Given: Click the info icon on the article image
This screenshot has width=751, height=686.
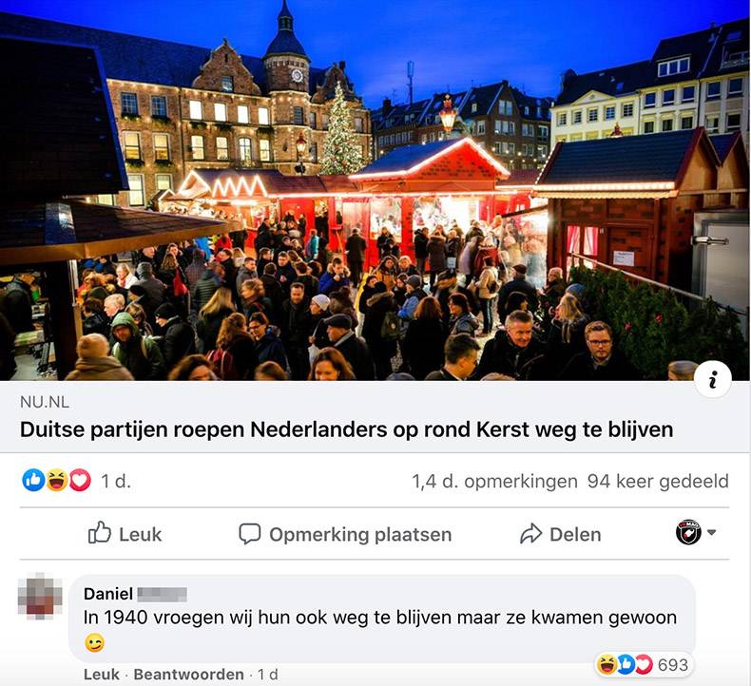Looking at the screenshot, I should click(713, 380).
